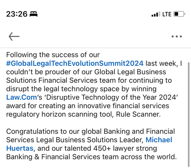Image resolution: width=191 pixels, height=168 pixels.
Task: Click the 'Rule Scanner' product name text
Action: tap(138, 114)
